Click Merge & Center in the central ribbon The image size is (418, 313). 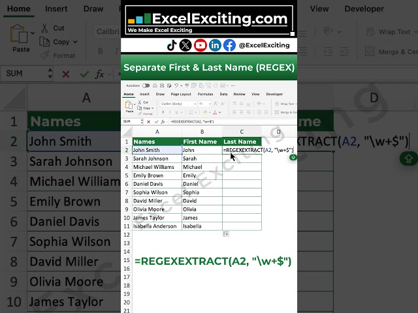[x=286, y=112]
